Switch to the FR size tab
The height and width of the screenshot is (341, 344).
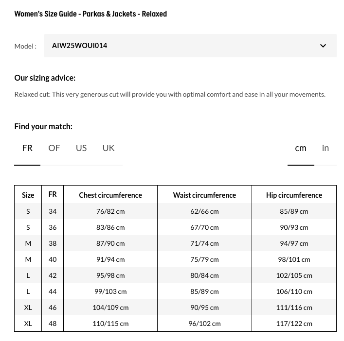point(27,148)
